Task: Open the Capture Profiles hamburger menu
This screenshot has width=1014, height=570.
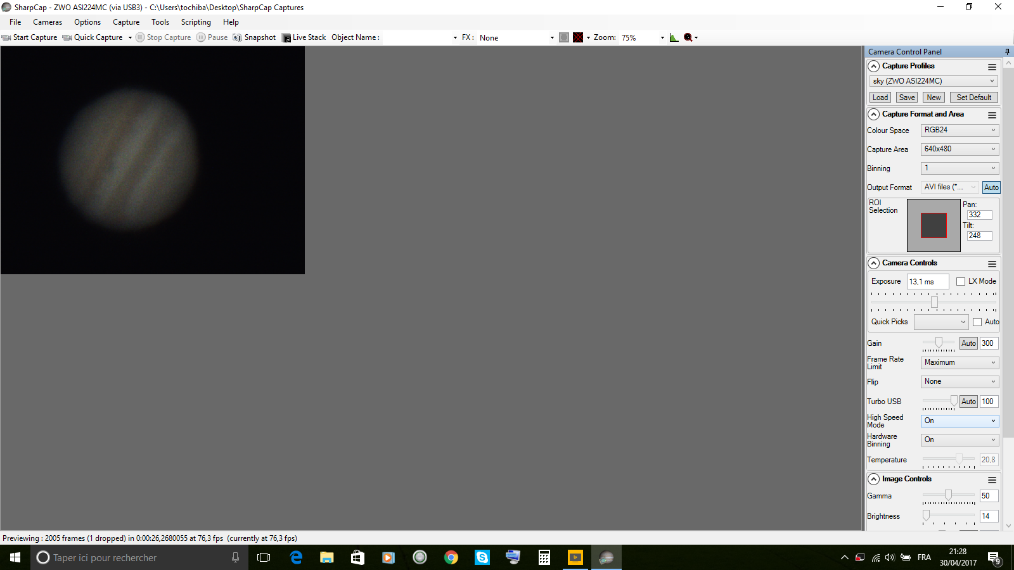Action: coord(992,66)
